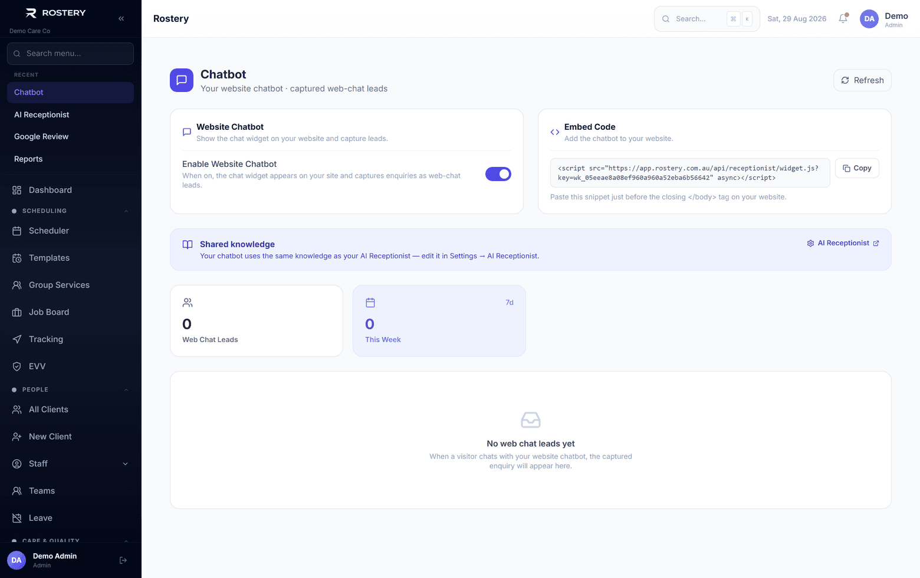Collapse the Scheduling section chevron

tap(126, 211)
